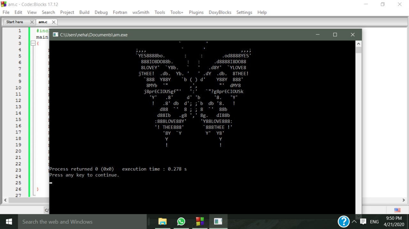Viewport: 409px width, 229px height.
Task: Close the am.c tab
Action: point(53,22)
